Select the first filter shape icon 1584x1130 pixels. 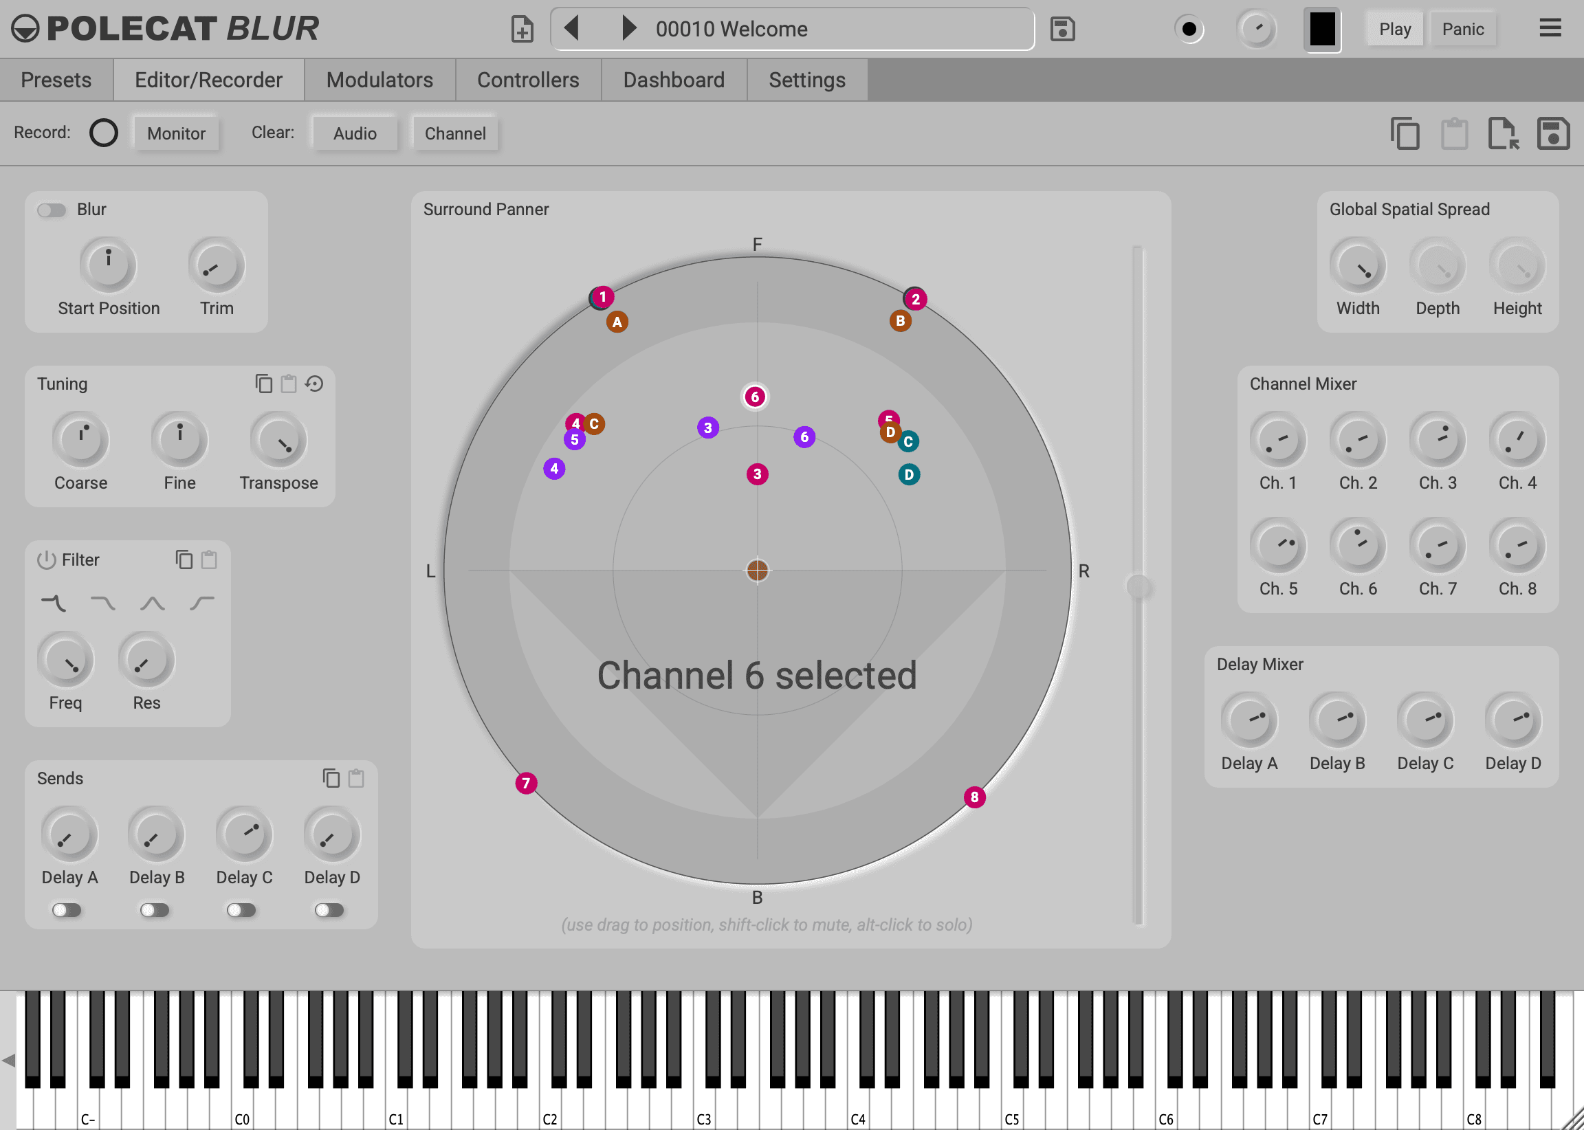pyautogui.click(x=54, y=603)
